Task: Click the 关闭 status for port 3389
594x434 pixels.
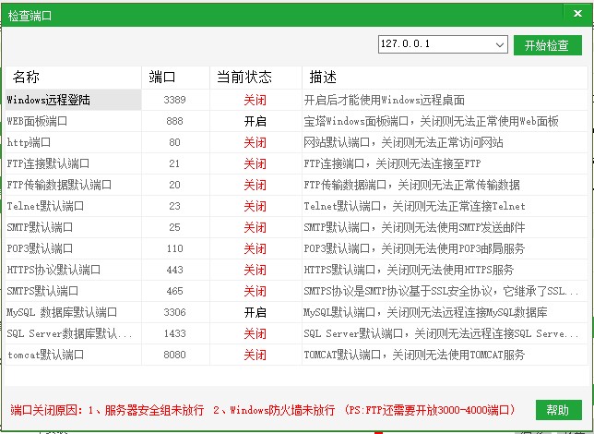Action: 255,100
